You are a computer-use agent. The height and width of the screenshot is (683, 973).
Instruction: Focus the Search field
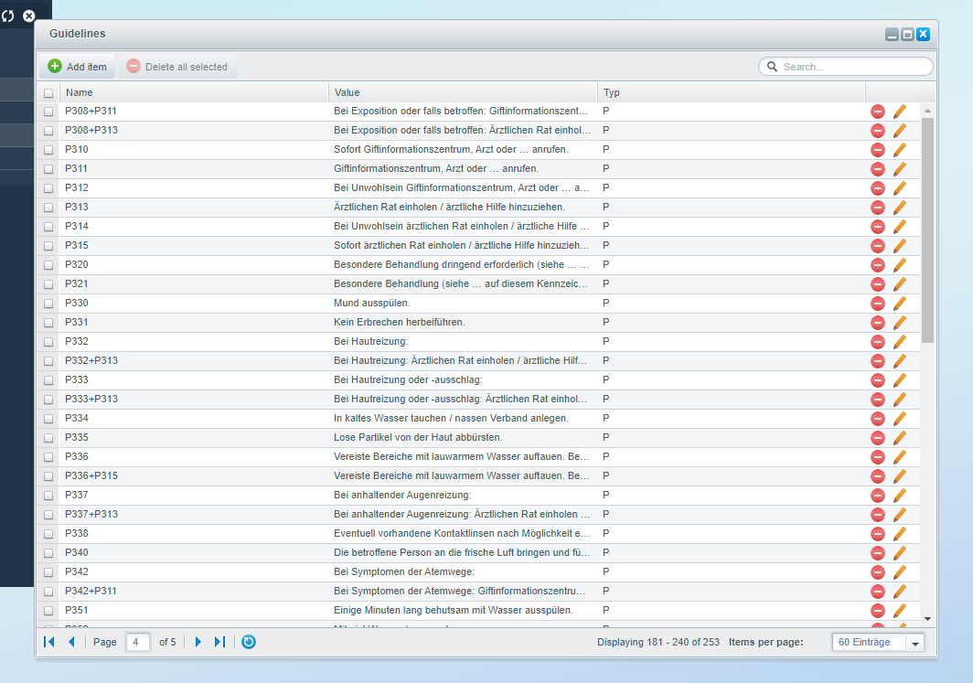pyautogui.click(x=846, y=67)
